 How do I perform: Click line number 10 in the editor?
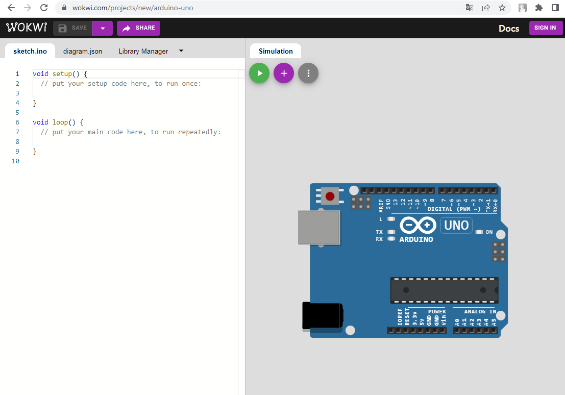15,161
